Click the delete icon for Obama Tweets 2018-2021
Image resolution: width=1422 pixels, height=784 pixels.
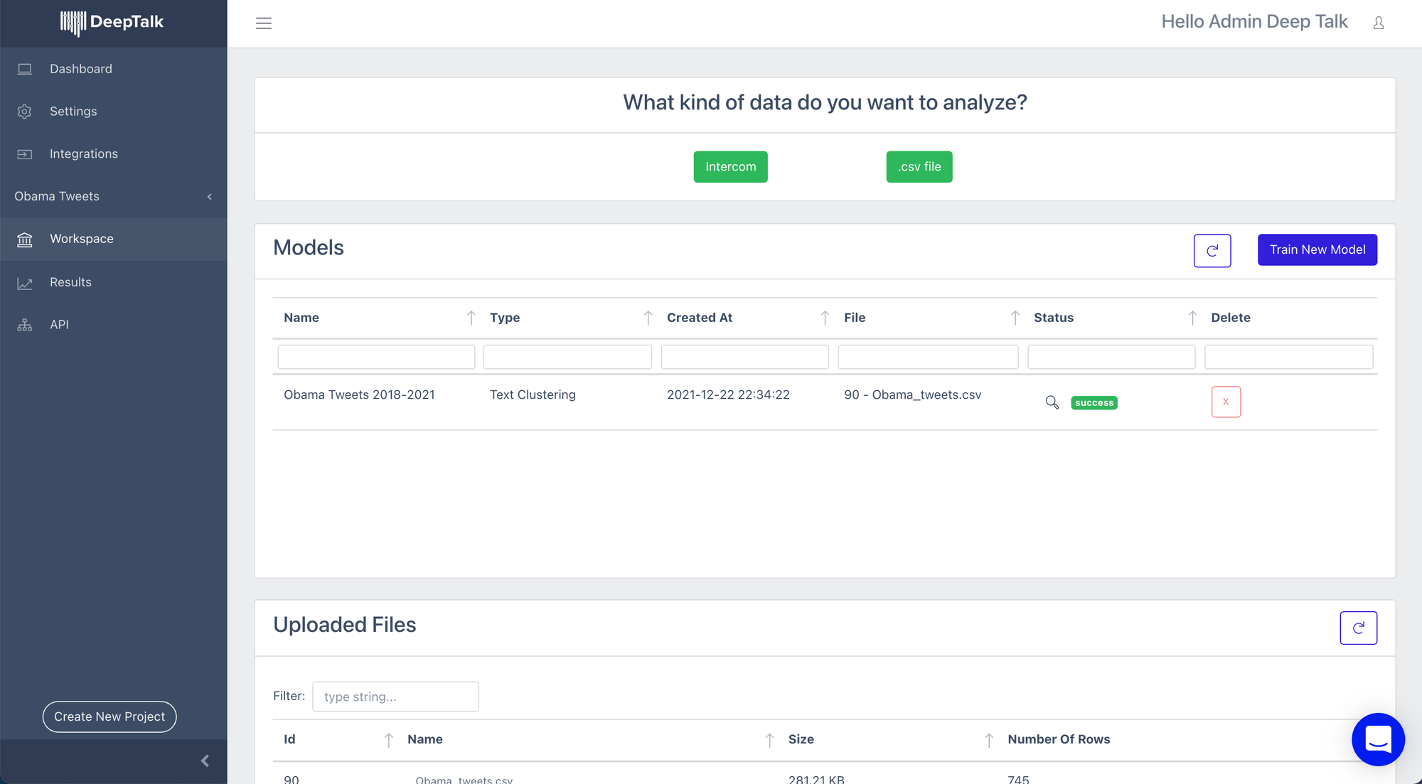click(1226, 402)
